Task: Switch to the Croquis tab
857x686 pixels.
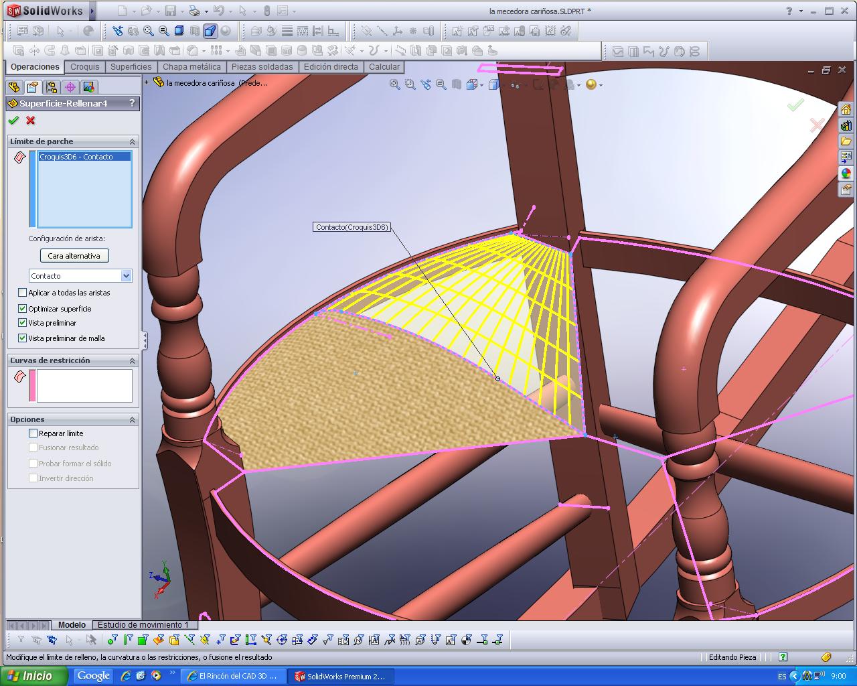Action: click(85, 67)
